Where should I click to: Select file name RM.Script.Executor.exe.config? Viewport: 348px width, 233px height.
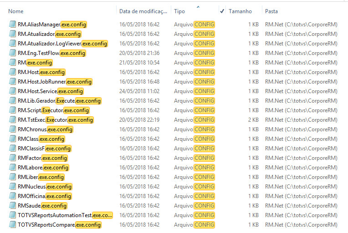click(53, 110)
